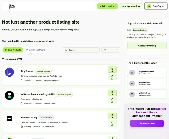169x139 pixels.
Task: Click Alejandro Vivanco's avatar circle
Action: [132, 73]
